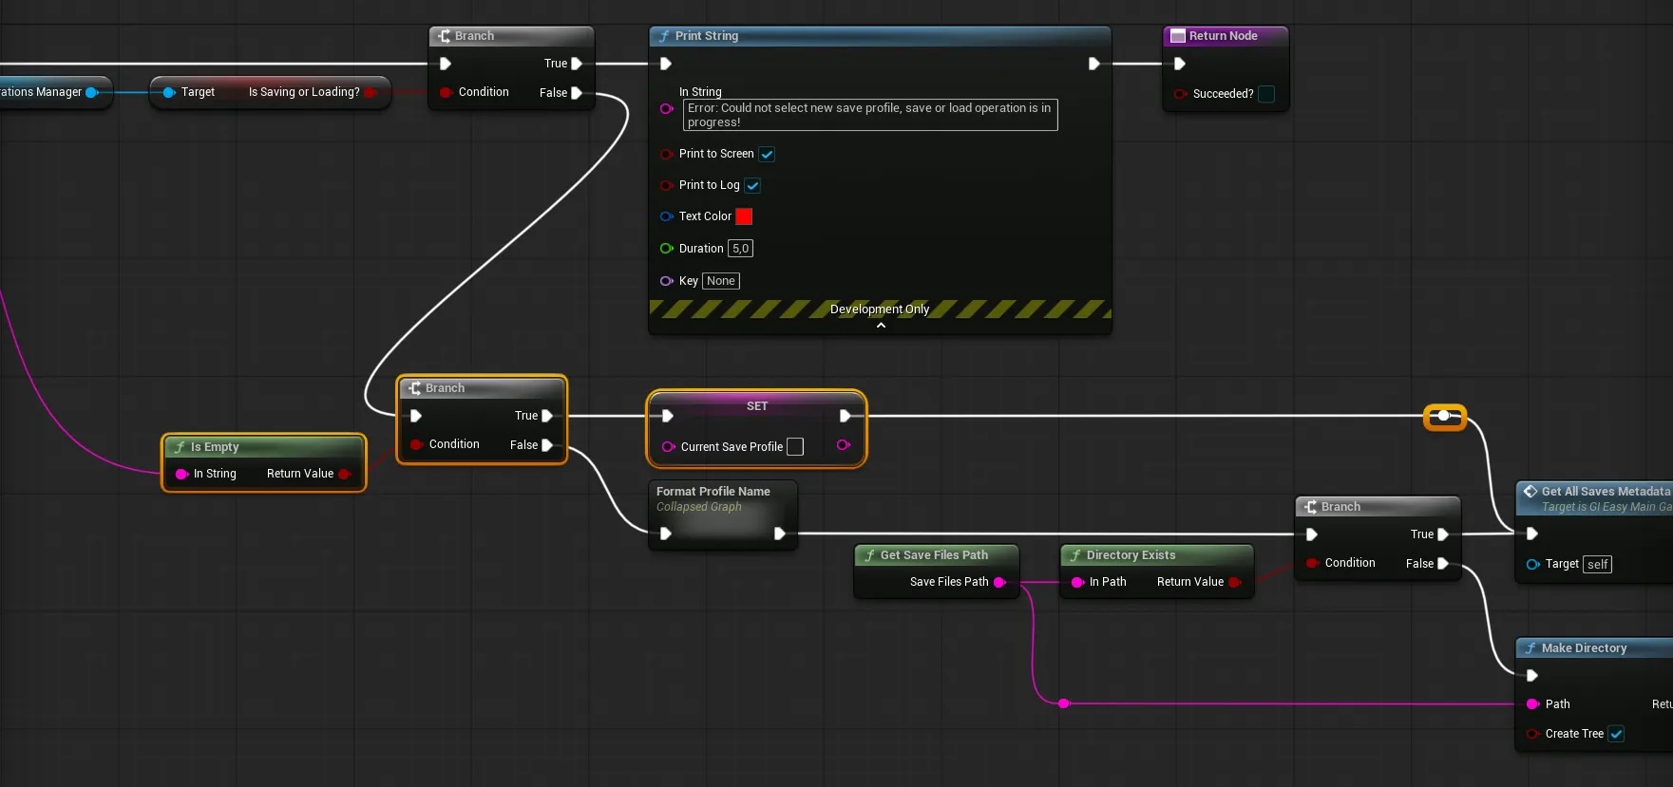Select the Print String input exec pin
Screen dimensions: 1673x787
coord(666,64)
